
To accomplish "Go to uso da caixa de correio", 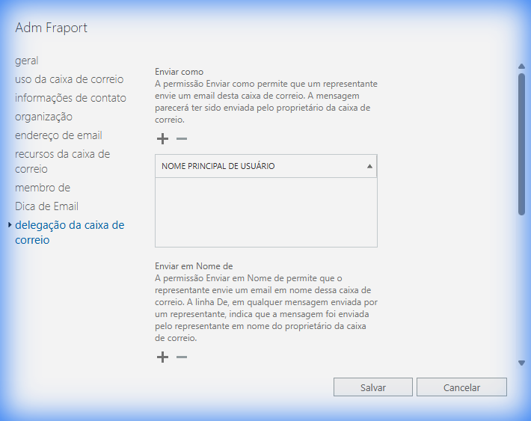I will coord(69,79).
